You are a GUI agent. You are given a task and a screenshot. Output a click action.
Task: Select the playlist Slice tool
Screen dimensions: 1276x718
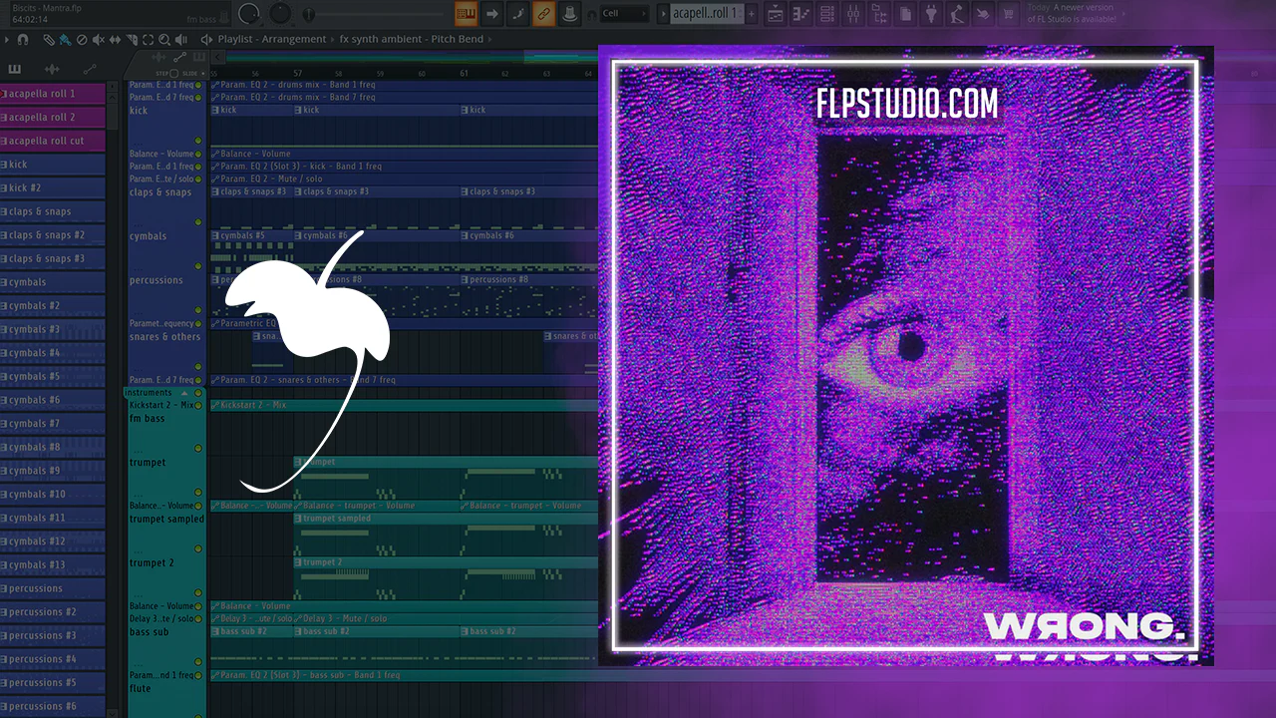point(132,40)
